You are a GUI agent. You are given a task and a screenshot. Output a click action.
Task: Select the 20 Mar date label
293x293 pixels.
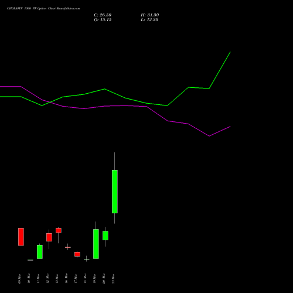point(104,278)
